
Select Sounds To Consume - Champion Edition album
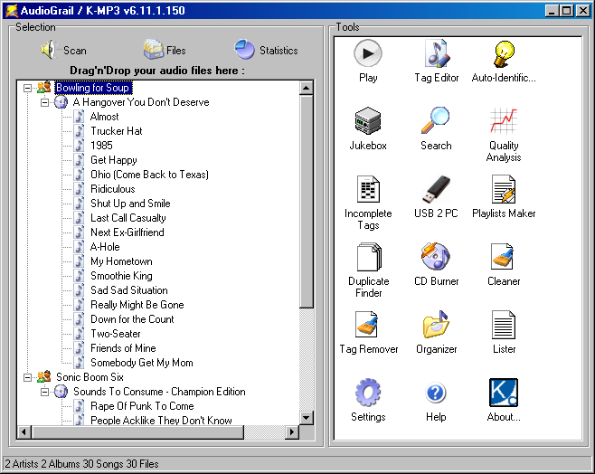point(159,392)
